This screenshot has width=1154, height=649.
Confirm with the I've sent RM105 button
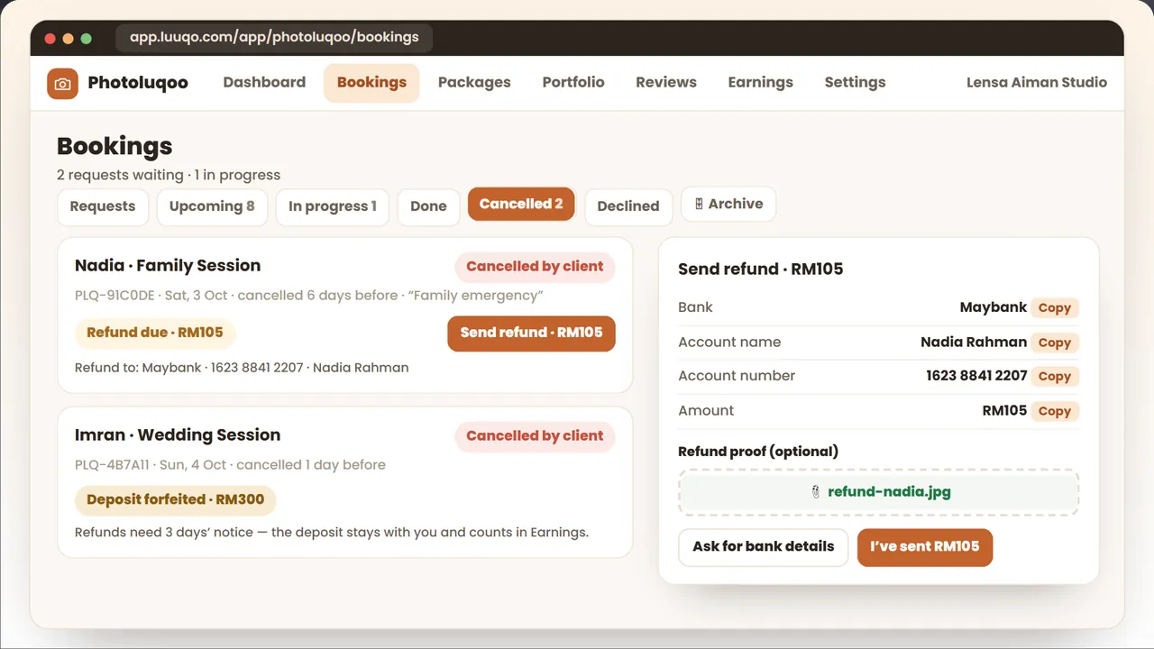pyautogui.click(x=925, y=547)
